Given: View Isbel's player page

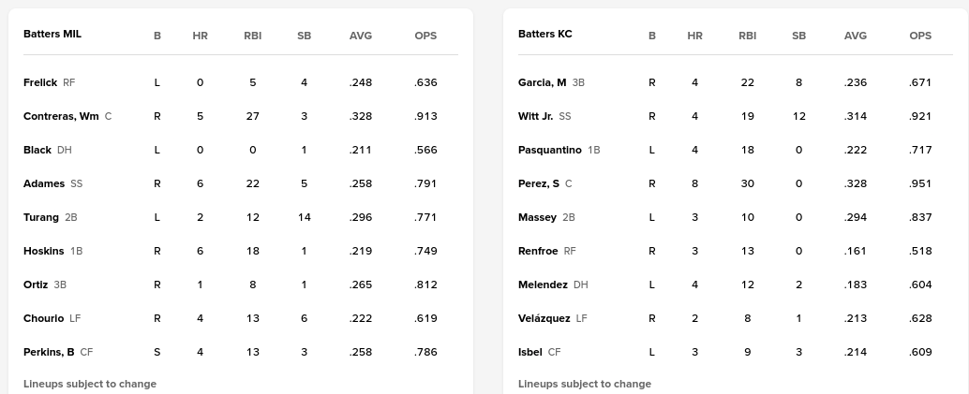Looking at the screenshot, I should (530, 352).
